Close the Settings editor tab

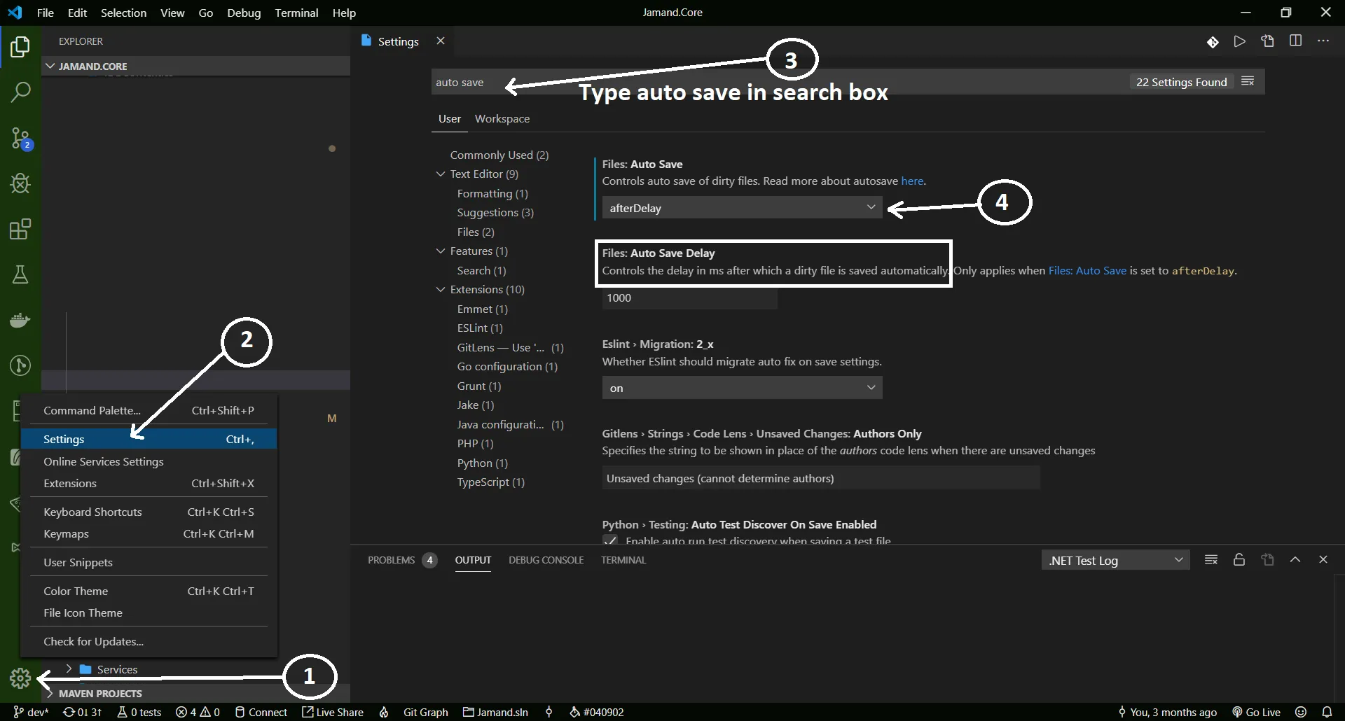[441, 41]
